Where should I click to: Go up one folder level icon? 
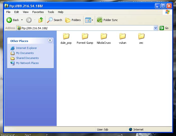pos(41,20)
